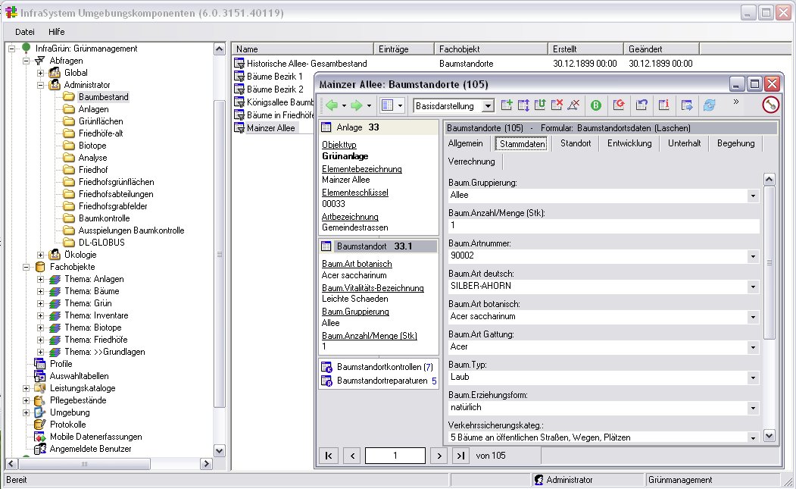
Task: Expand the Ökologie tree node
Action: [x=41, y=255]
